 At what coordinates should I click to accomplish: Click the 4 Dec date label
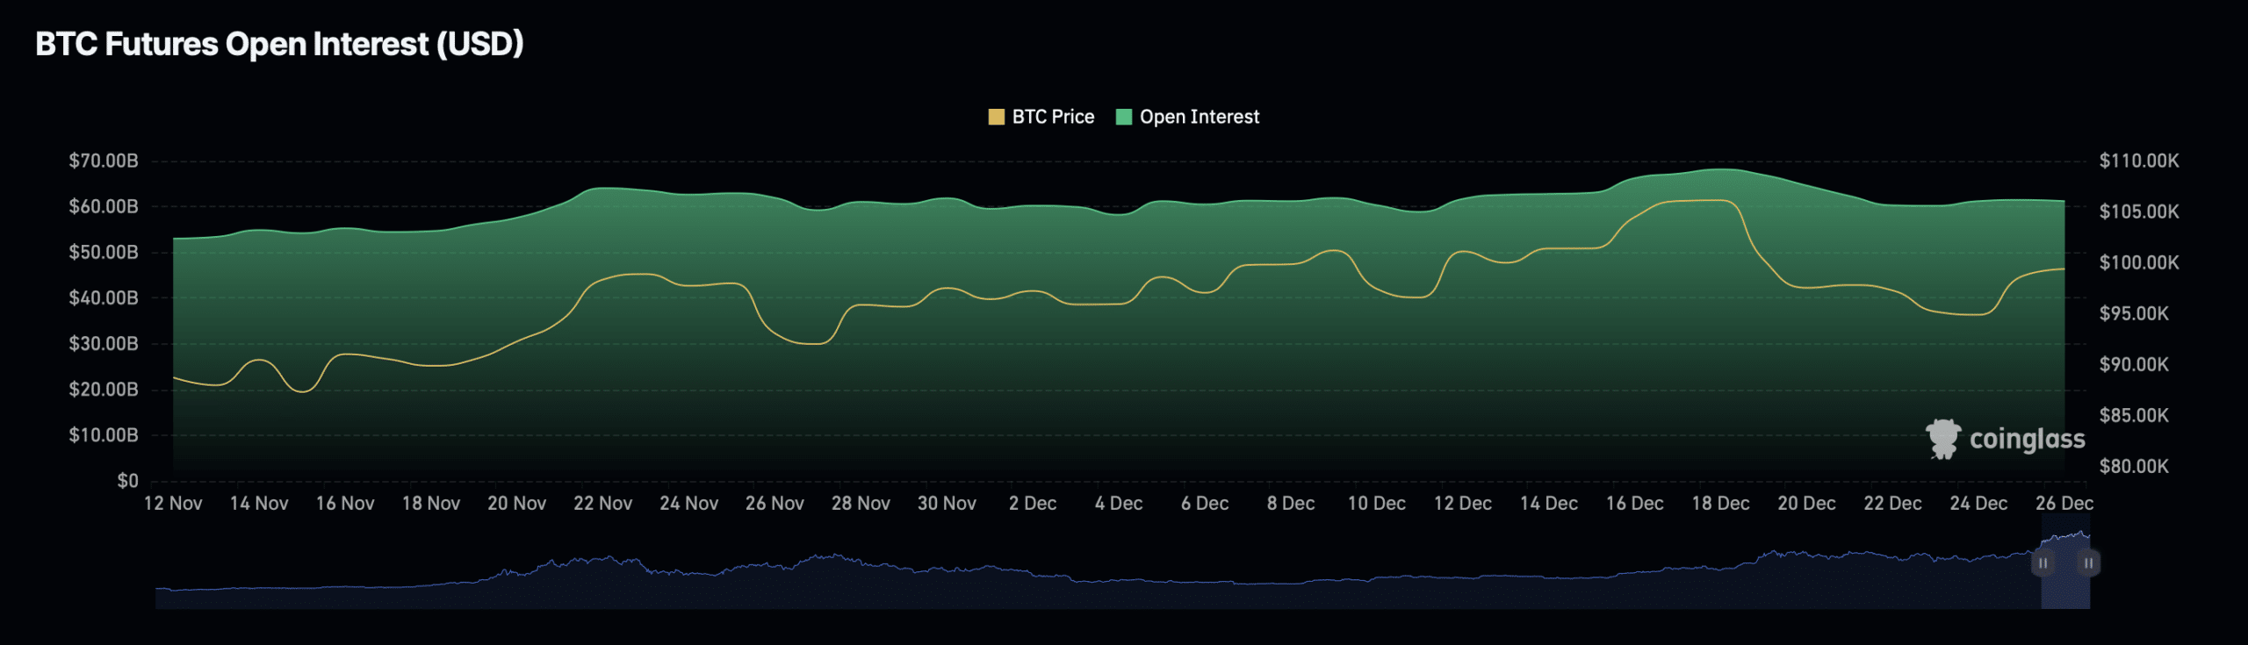point(1119,504)
